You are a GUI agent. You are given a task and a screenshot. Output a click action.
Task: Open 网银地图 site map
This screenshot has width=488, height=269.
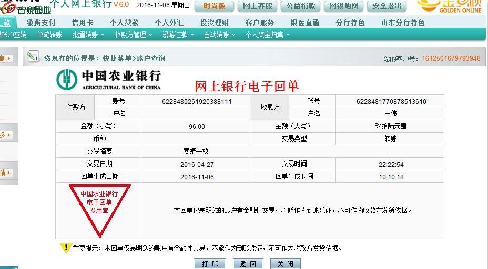[x=343, y=6]
